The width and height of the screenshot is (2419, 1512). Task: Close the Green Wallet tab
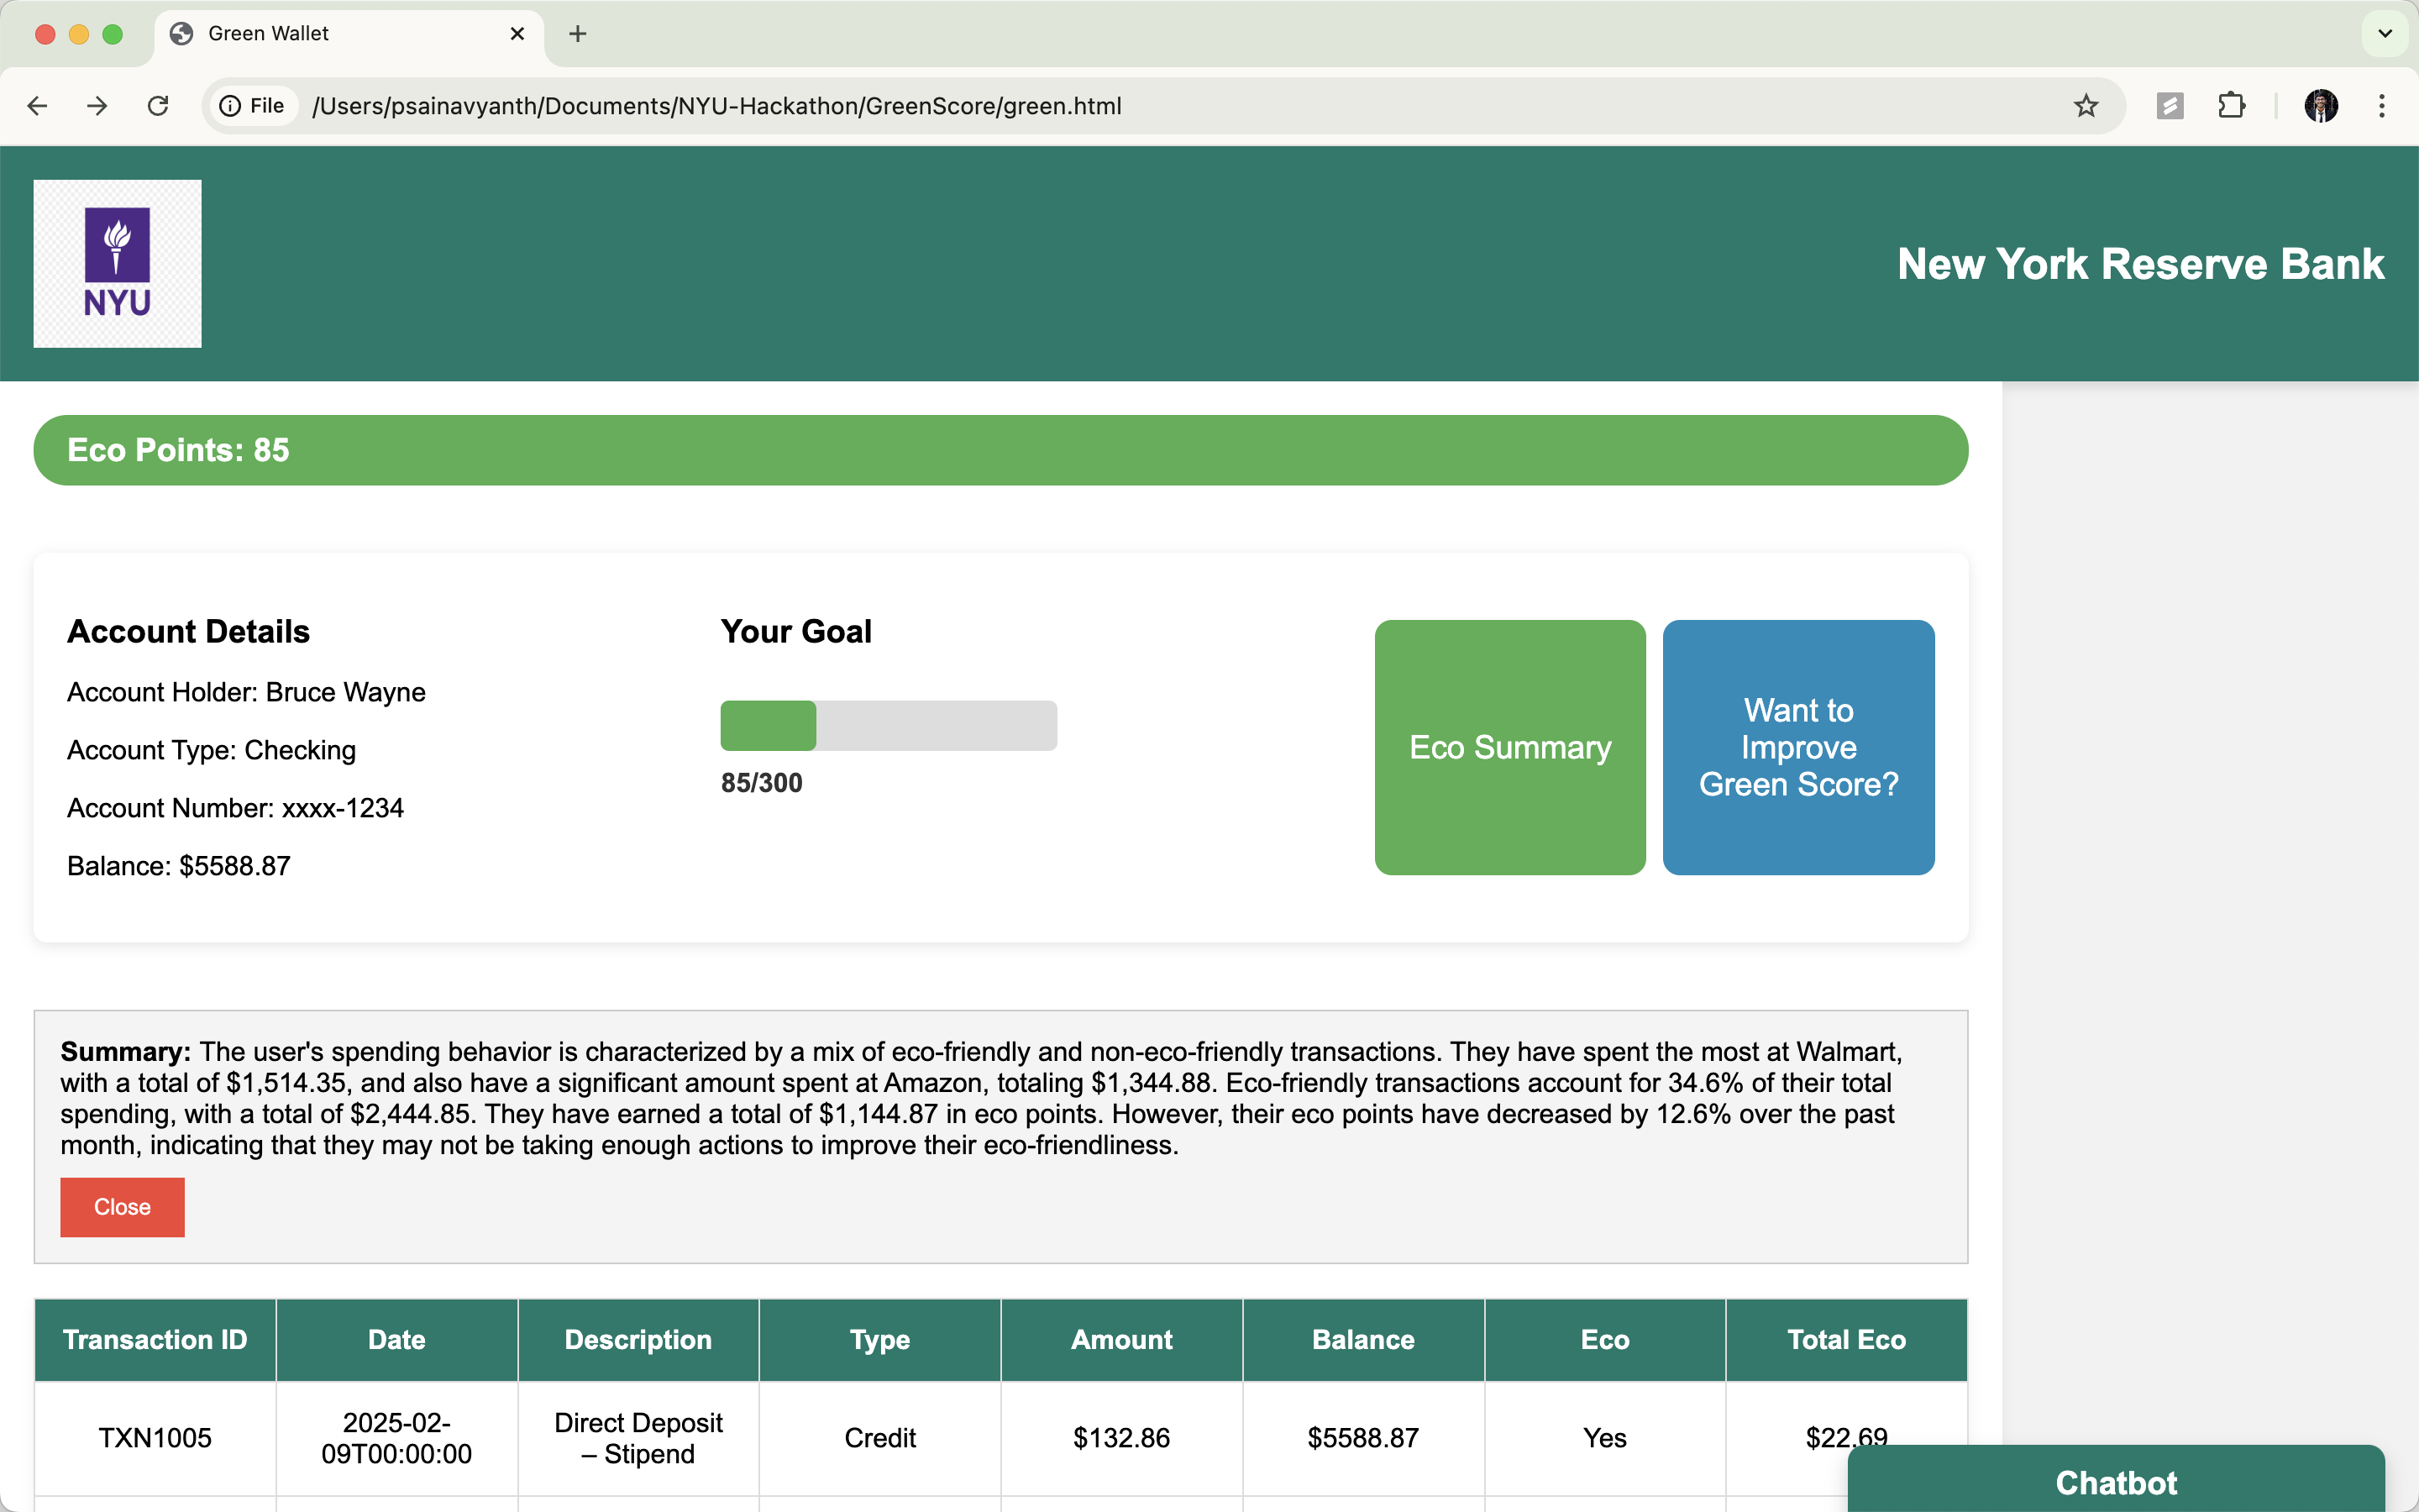coord(517,34)
